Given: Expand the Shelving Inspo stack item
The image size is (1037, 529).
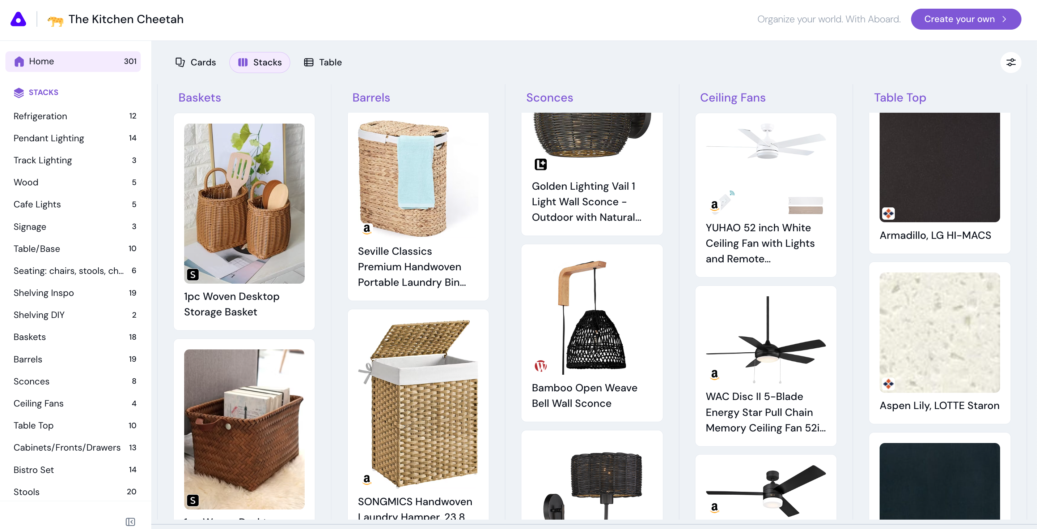Looking at the screenshot, I should [44, 293].
